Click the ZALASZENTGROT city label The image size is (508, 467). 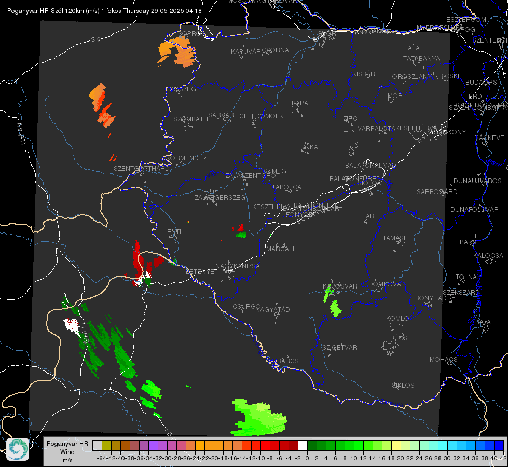(x=252, y=176)
